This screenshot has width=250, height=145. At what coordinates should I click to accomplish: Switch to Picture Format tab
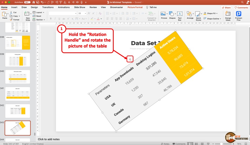click(x=135, y=7)
